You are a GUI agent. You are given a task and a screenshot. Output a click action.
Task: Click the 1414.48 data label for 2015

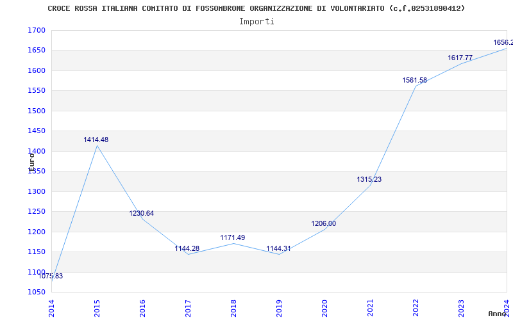(96, 140)
